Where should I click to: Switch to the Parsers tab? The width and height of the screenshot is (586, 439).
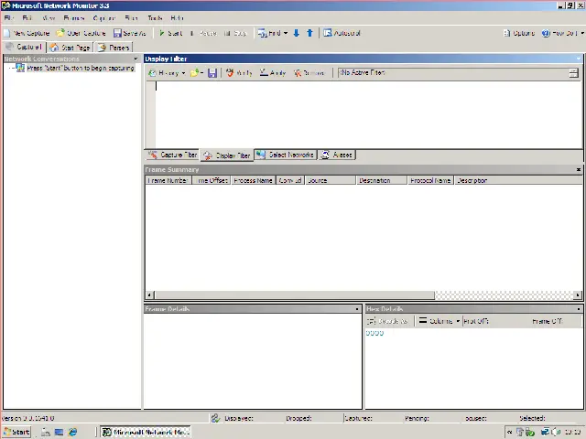pyautogui.click(x=114, y=48)
